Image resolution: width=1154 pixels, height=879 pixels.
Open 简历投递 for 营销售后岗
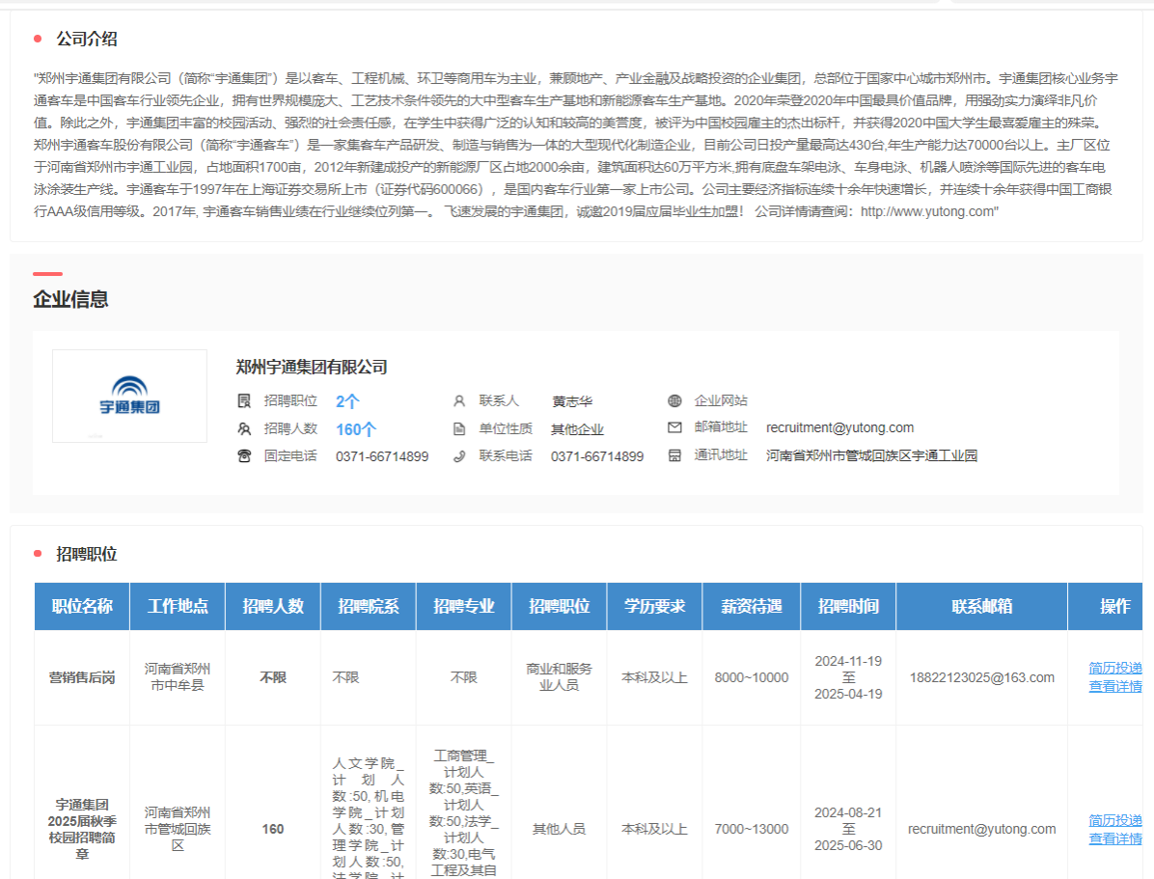point(1115,668)
